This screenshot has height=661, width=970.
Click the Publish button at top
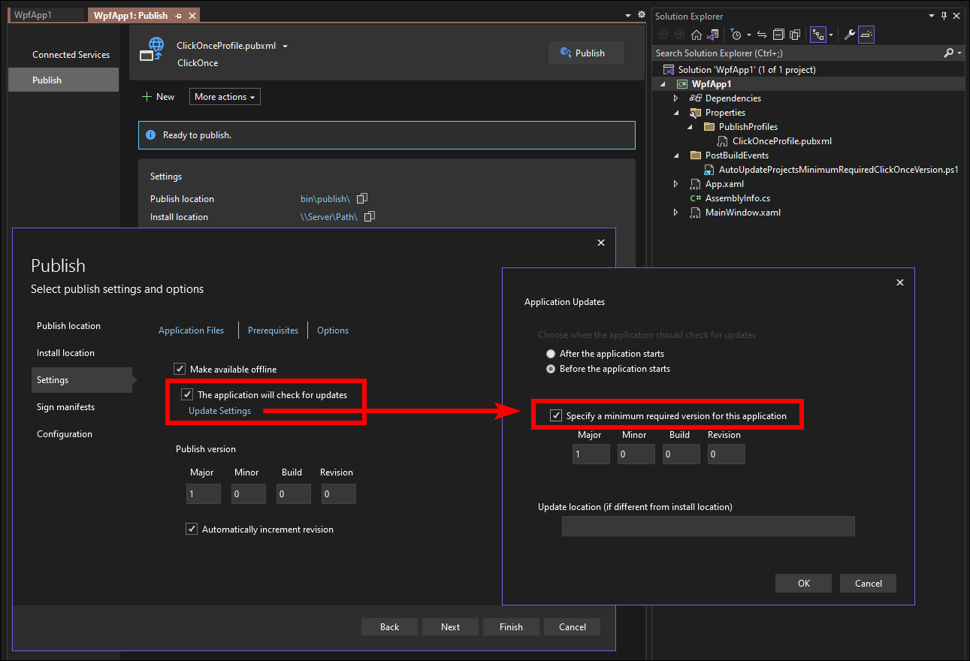point(586,53)
